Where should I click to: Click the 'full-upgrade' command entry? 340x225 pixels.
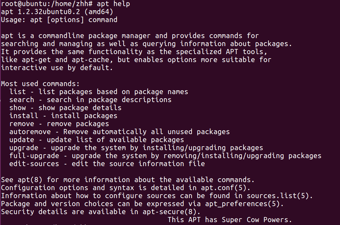[x=34, y=156]
